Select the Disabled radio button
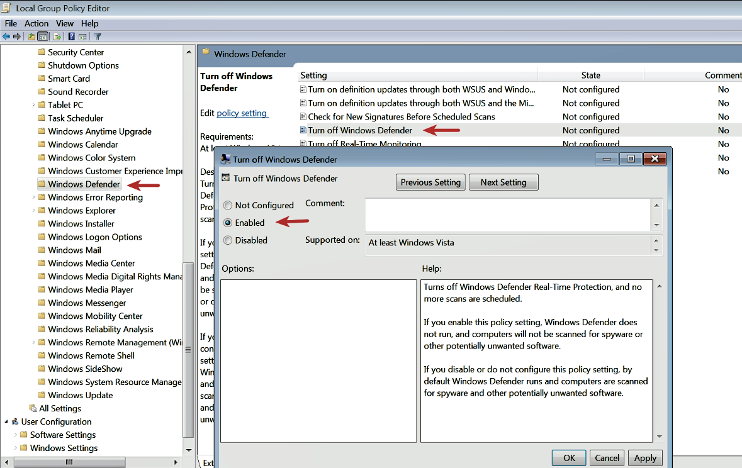 (228, 240)
